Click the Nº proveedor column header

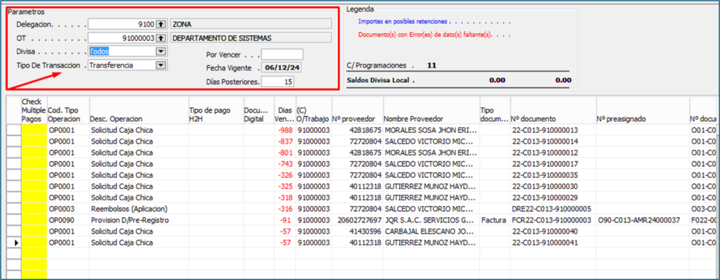[357, 110]
